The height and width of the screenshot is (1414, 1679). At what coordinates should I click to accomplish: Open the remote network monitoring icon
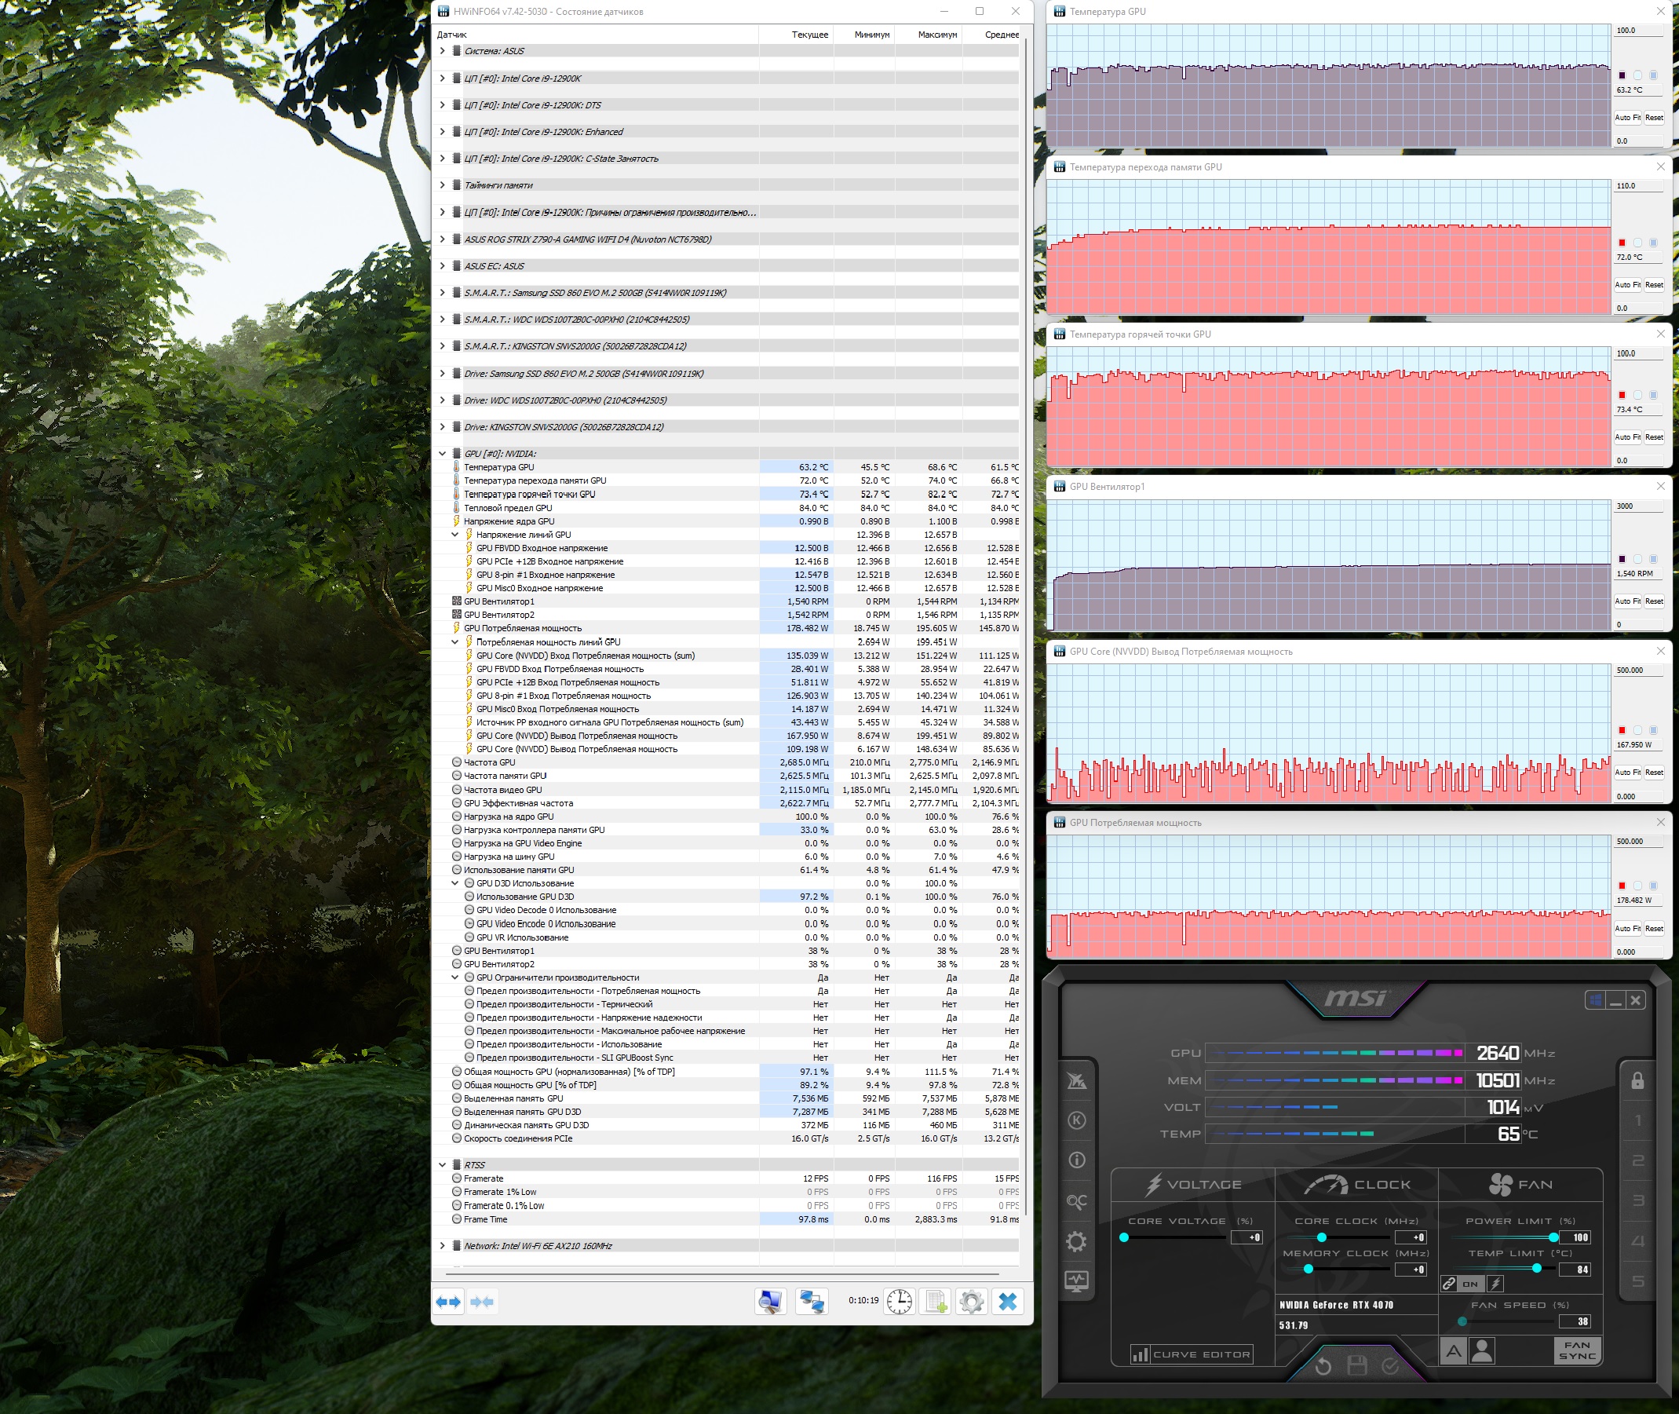click(811, 1301)
